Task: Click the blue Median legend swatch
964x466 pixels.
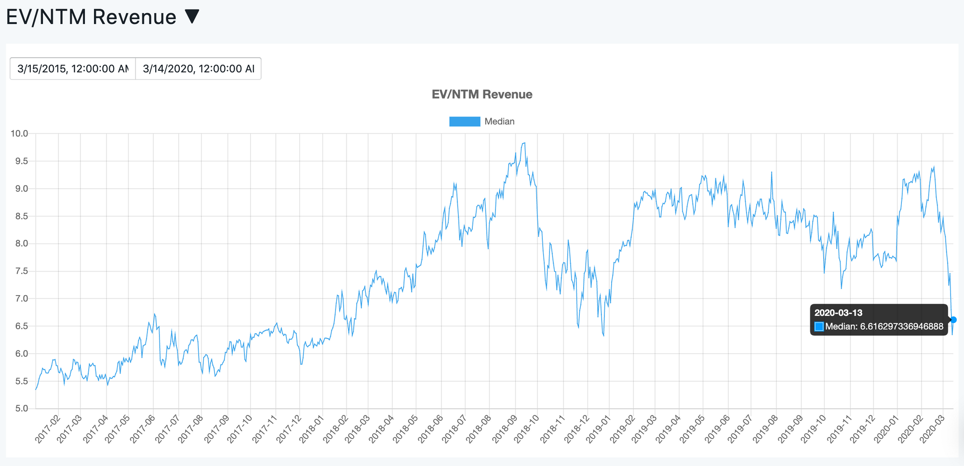Action: coord(464,121)
